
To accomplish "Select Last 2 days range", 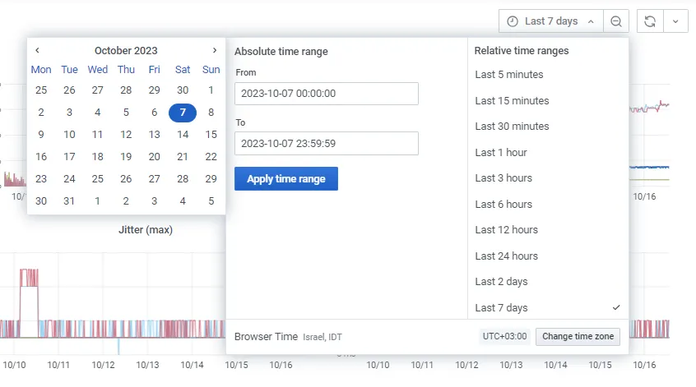I will tap(501, 282).
